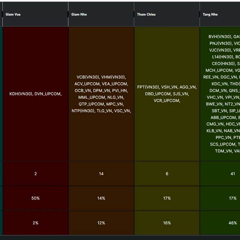Click count value 41 in Tang Nhe

click(x=220, y=174)
